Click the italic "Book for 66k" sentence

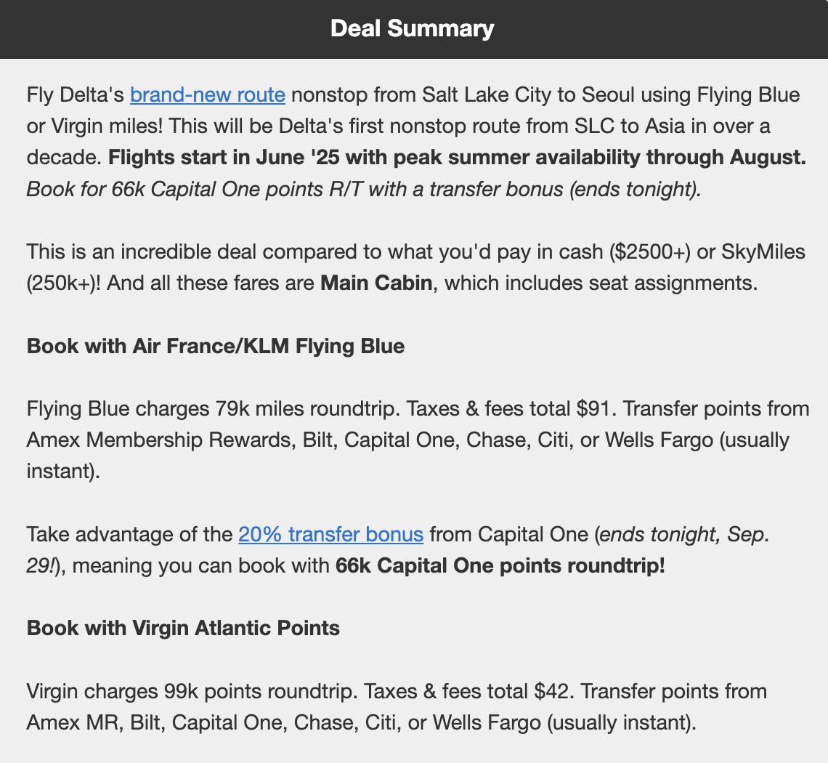pyautogui.click(x=363, y=190)
